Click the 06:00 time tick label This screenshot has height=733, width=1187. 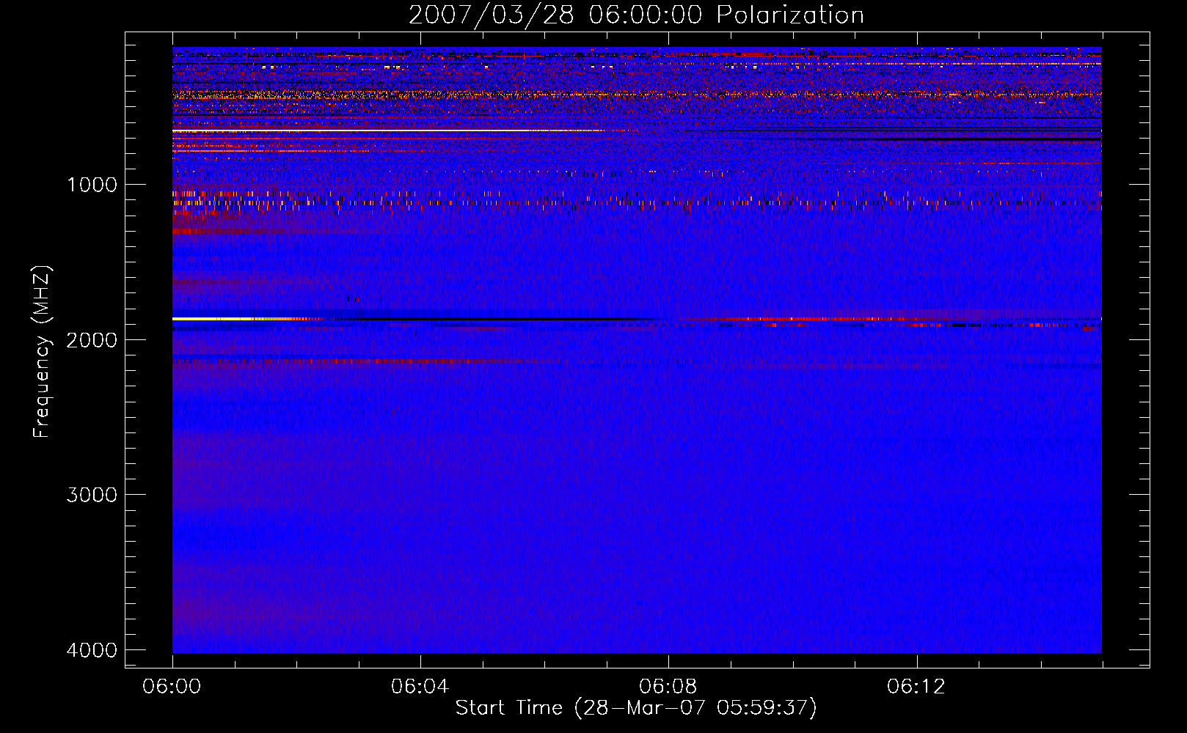tap(172, 687)
